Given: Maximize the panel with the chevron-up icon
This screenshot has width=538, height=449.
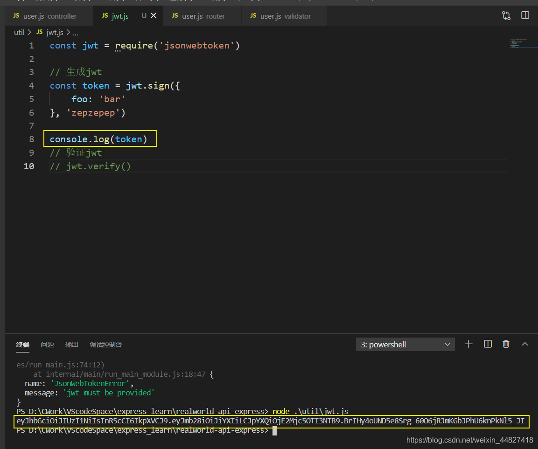Looking at the screenshot, I should coord(524,344).
